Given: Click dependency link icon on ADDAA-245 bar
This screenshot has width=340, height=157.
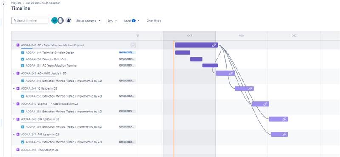Looking at the screenshot, I should tap(266, 104).
